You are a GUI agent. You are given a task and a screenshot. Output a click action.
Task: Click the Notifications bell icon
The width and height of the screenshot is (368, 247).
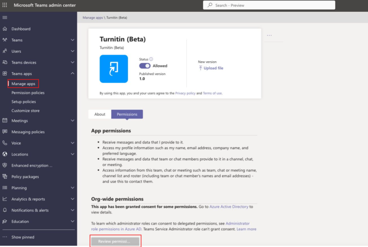(5, 210)
